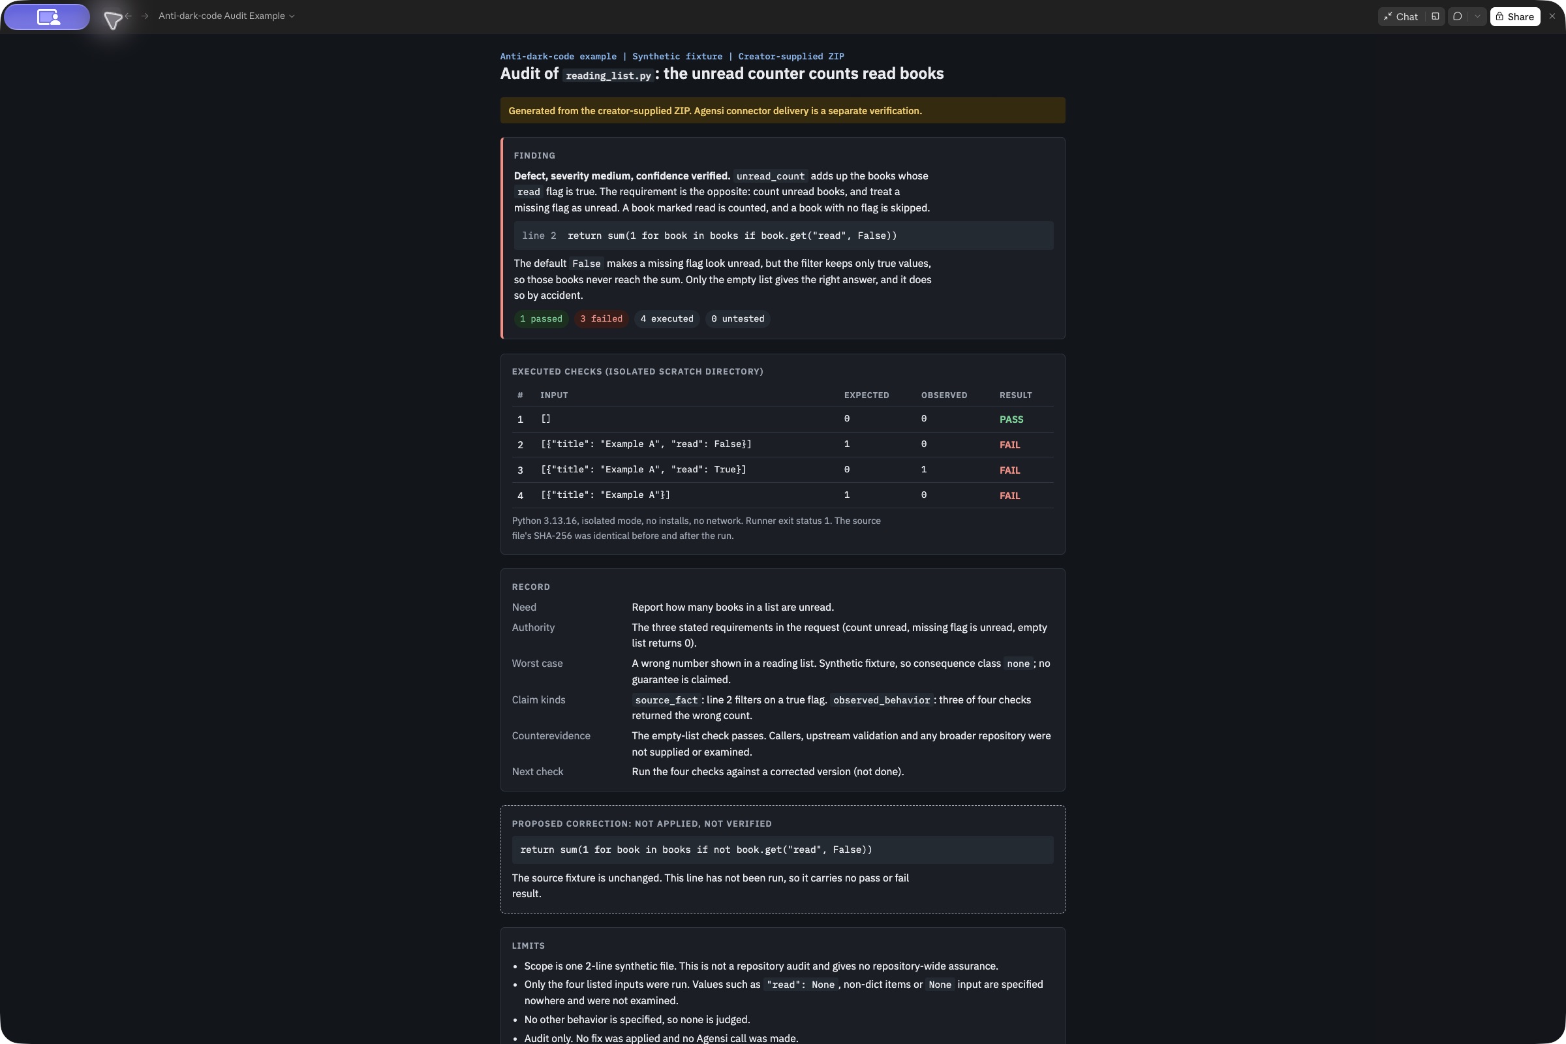The height and width of the screenshot is (1044, 1566).
Task: Click the 'unread_count' inline code in Finding
Action: click(x=771, y=176)
